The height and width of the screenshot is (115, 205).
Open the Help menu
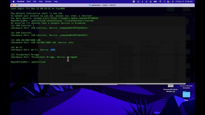(56, 2)
